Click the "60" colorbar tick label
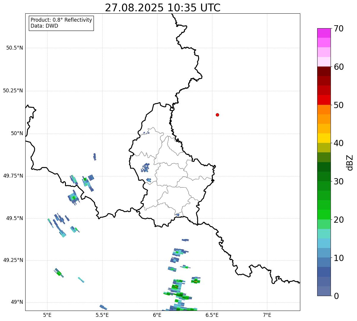The image size is (357, 321). point(339,67)
